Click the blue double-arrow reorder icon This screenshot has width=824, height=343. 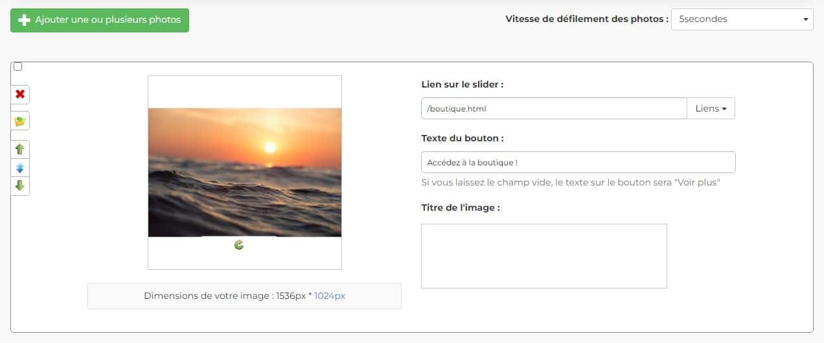[20, 168]
